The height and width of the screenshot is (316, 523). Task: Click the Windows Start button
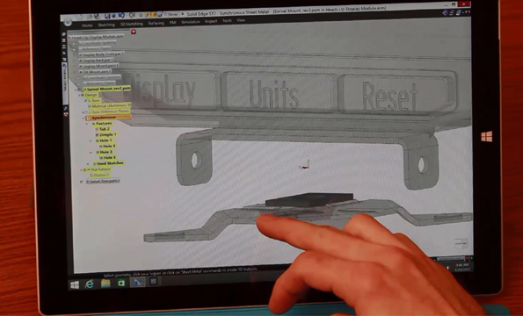tap(75, 284)
